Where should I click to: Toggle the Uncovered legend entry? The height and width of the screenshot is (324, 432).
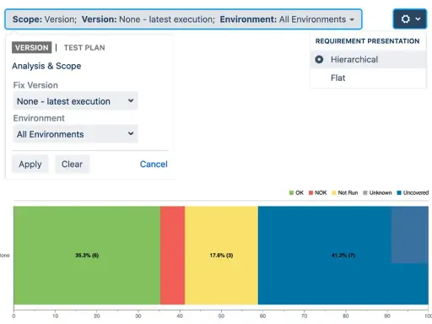(x=413, y=192)
